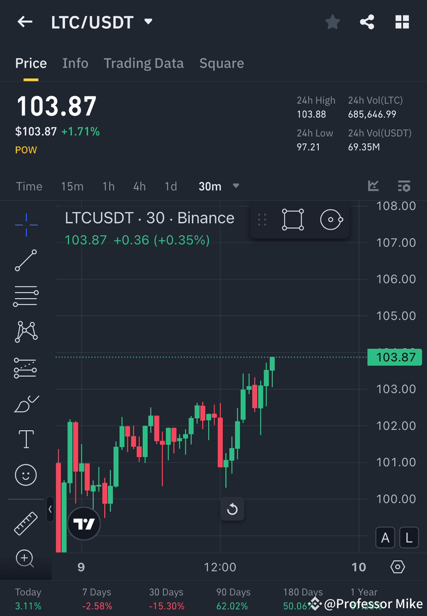Toggle auto scale with the A button
This screenshot has width=427, height=616.
click(x=385, y=538)
